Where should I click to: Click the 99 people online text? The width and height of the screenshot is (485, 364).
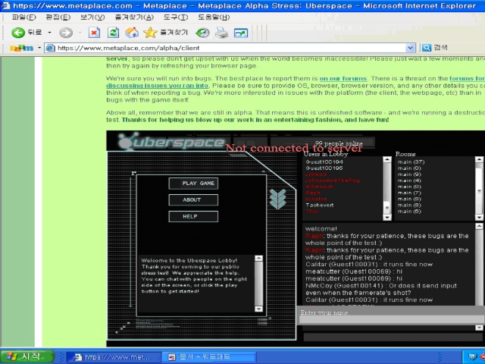339,143
